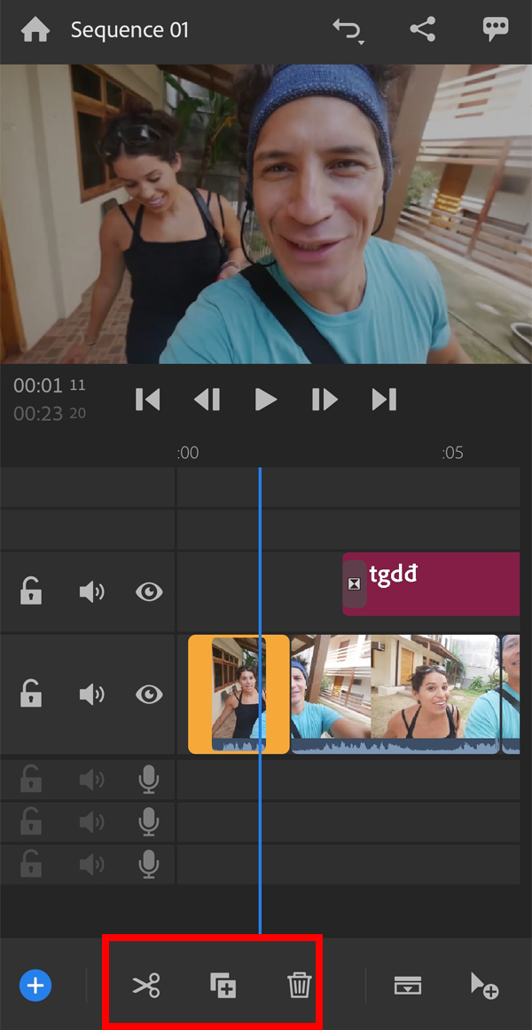This screenshot has height=1030, width=532.
Task: Open the expand tracks control icon
Action: pos(407,986)
